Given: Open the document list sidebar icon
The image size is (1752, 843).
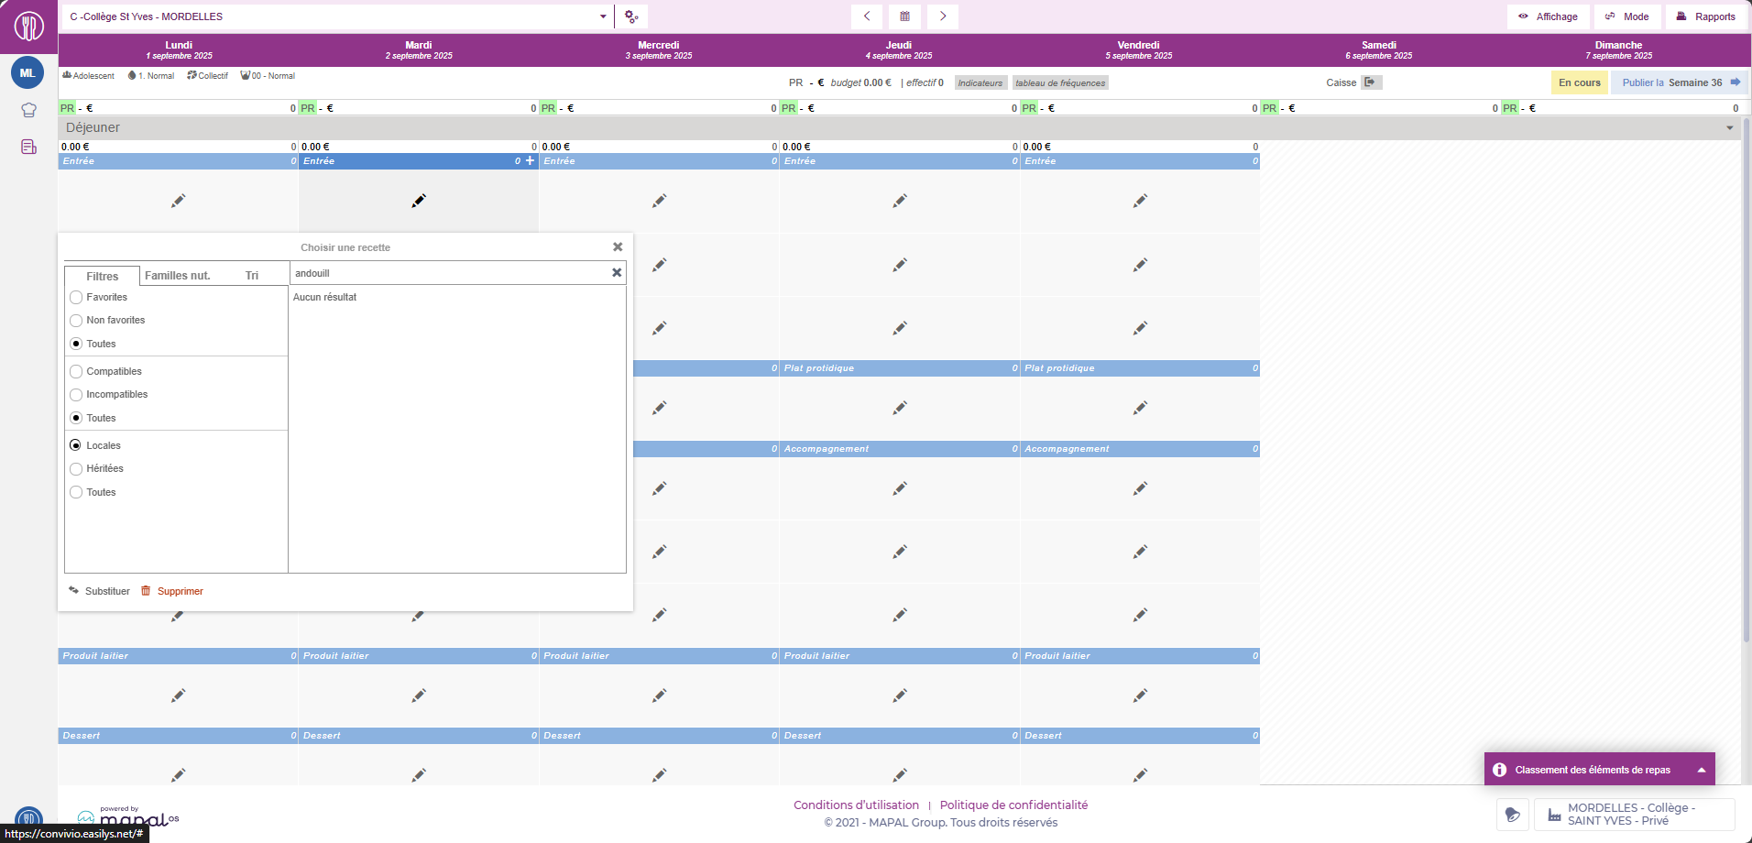Looking at the screenshot, I should (x=28, y=147).
